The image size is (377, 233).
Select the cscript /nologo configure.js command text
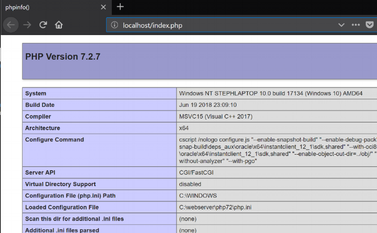[278, 150]
